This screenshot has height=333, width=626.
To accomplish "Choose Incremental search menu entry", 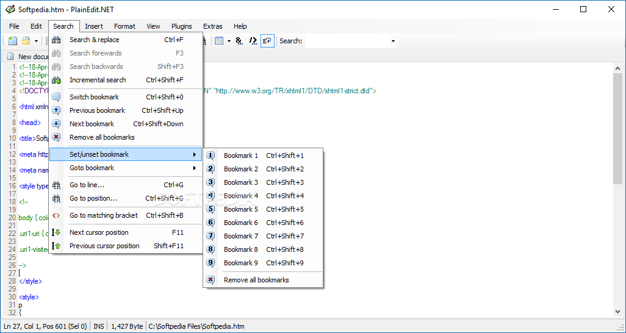I will (x=126, y=80).
